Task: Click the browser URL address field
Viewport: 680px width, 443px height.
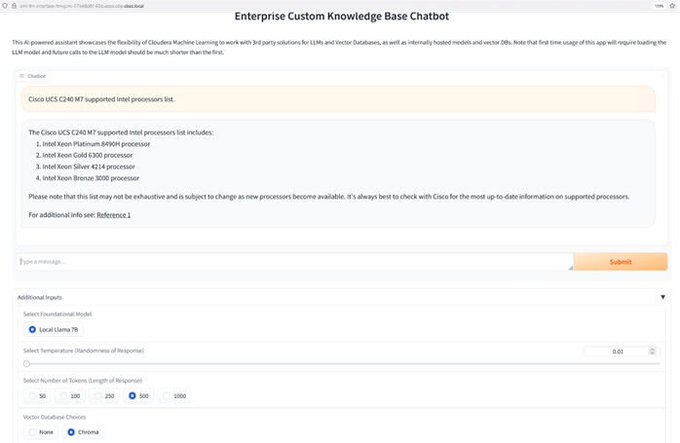Action: click(82, 6)
